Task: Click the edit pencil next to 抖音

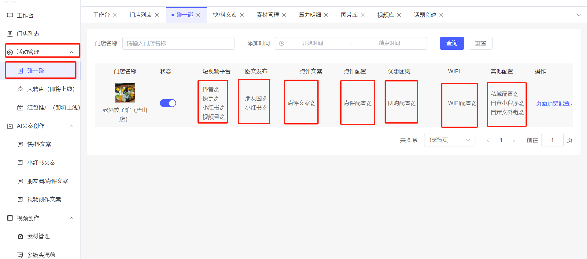Action: coord(216,90)
